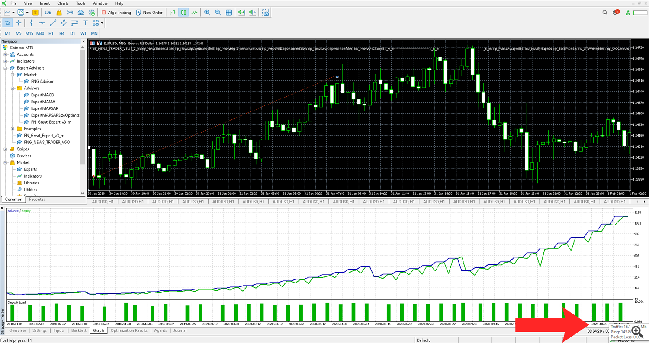Viewport: 649px width, 343px height.
Task: Expand the Examples folder
Action: pyautogui.click(x=13, y=129)
